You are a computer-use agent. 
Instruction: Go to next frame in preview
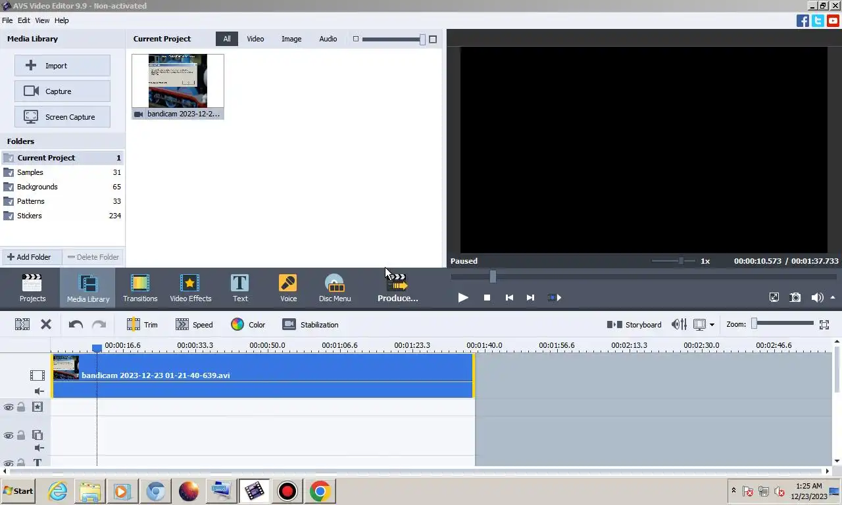530,297
